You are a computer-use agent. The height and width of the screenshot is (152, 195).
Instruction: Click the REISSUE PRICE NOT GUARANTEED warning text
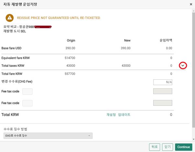pos(59,18)
